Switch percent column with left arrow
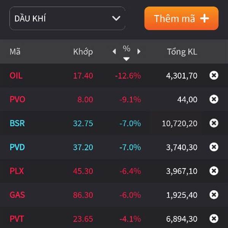The image size is (228, 228). point(114,52)
